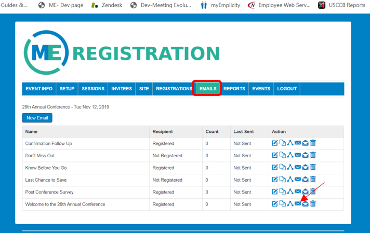
Task: Go to the Event Info tab
Action: pyautogui.click(x=39, y=89)
